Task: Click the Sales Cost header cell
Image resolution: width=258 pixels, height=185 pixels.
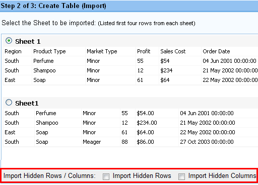Action: (x=180, y=51)
